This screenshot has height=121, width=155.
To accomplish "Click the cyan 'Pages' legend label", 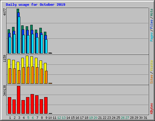I will pyautogui.click(x=152, y=37).
